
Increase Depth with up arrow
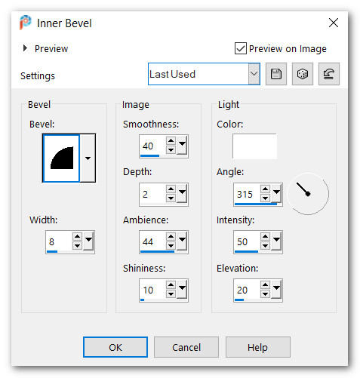point(171,189)
